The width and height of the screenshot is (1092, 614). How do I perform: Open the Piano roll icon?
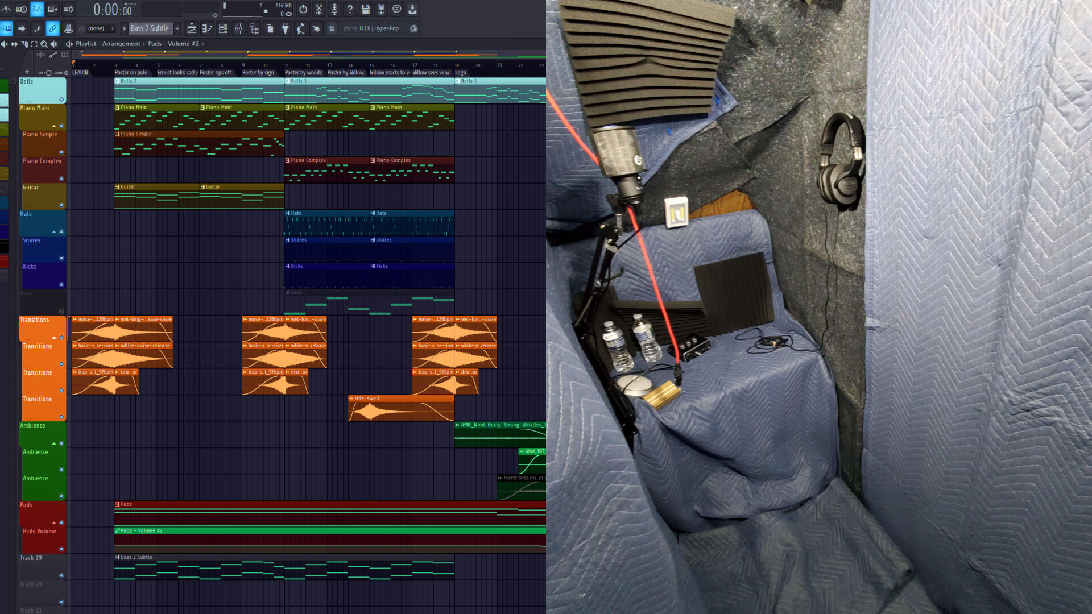pos(207,28)
